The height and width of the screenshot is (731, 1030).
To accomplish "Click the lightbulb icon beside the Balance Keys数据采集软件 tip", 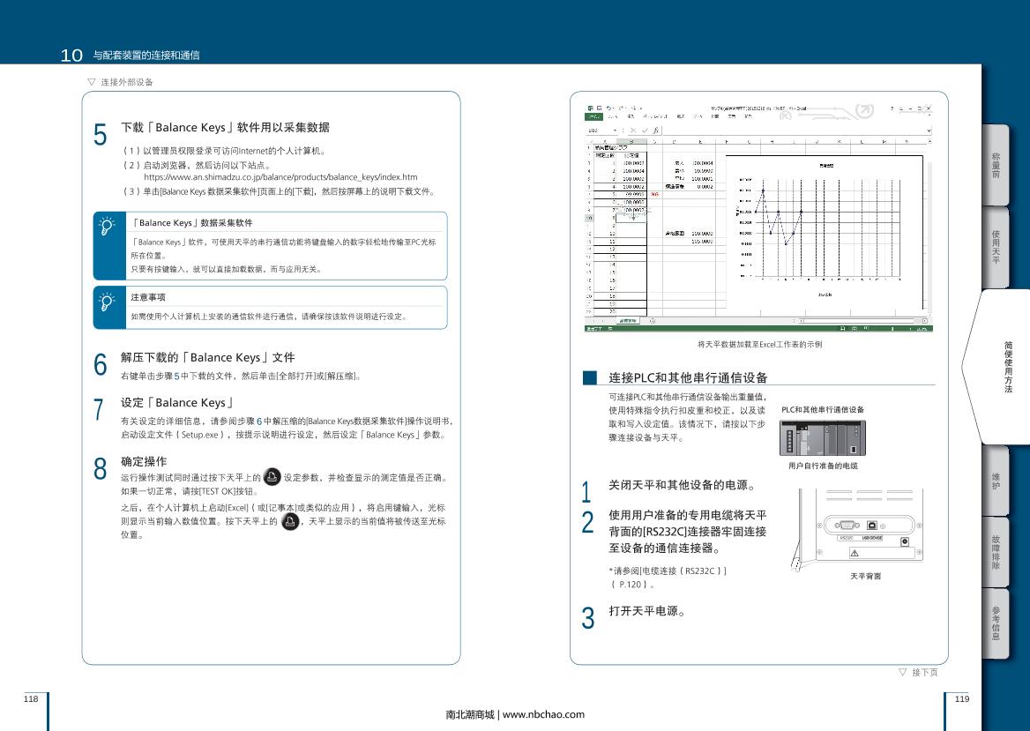I will pos(108,226).
